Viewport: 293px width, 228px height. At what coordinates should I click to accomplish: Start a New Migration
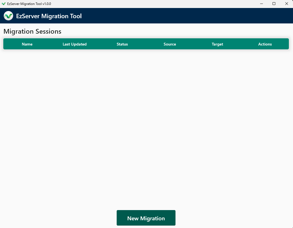[146, 218]
